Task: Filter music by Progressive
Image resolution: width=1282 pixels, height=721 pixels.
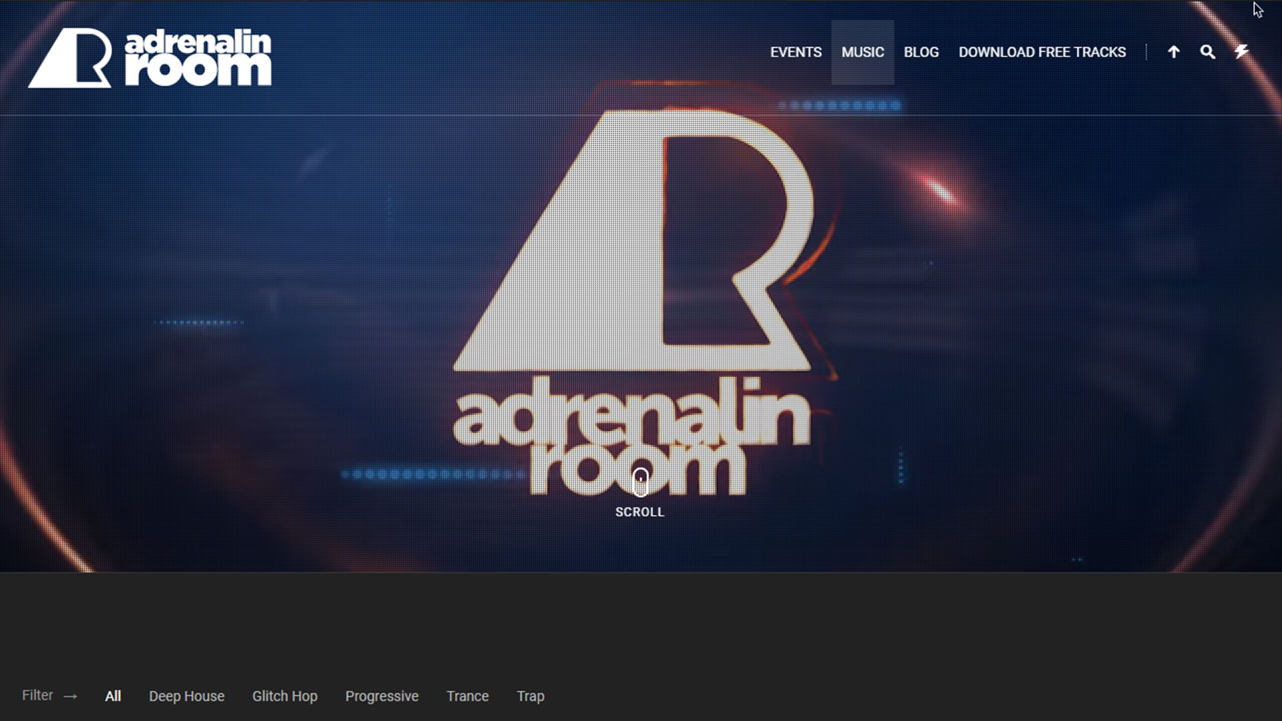Action: [382, 696]
